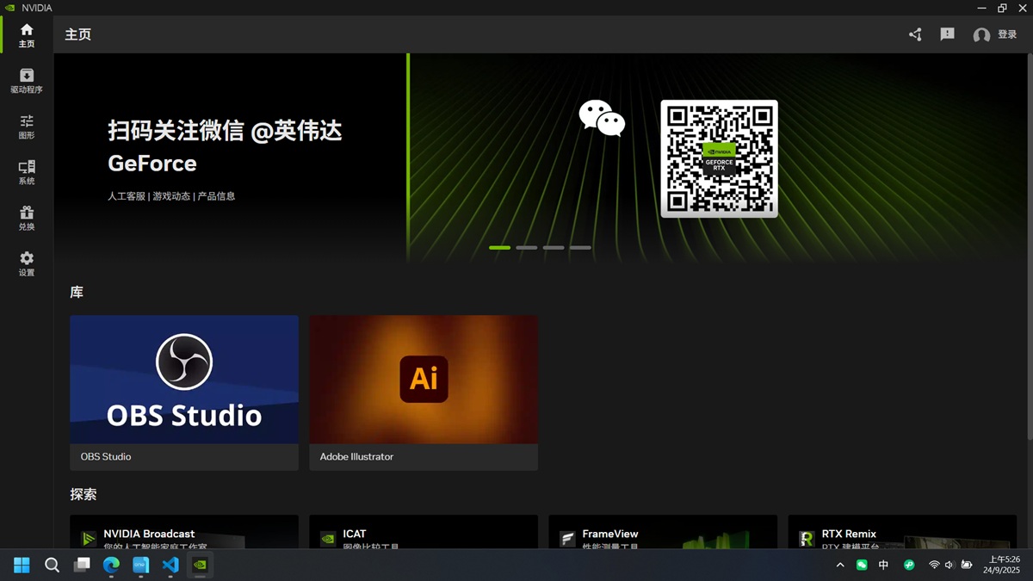Open the RTX Remix explore card
Image resolution: width=1033 pixels, height=581 pixels.
point(901,533)
